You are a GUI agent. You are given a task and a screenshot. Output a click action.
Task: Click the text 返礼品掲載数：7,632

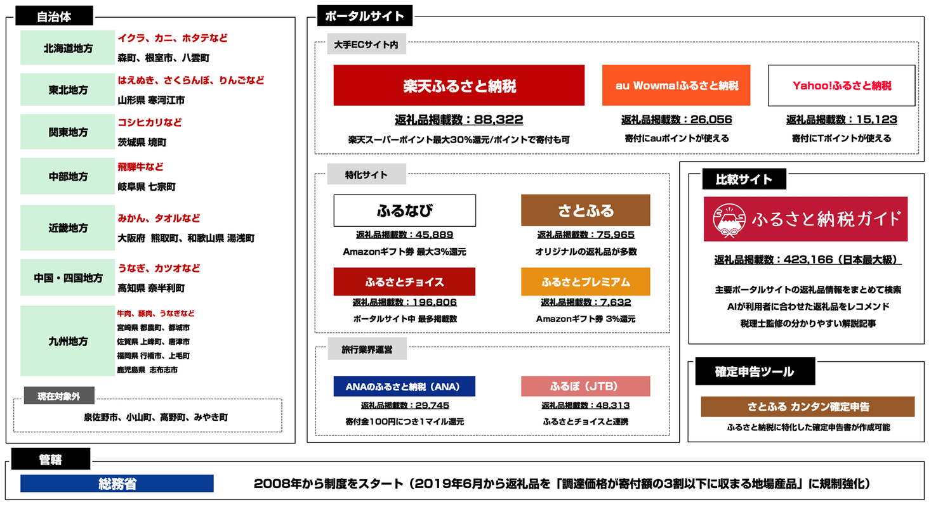point(586,302)
